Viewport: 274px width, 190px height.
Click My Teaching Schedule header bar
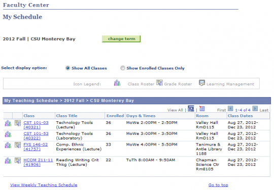tap(136, 101)
